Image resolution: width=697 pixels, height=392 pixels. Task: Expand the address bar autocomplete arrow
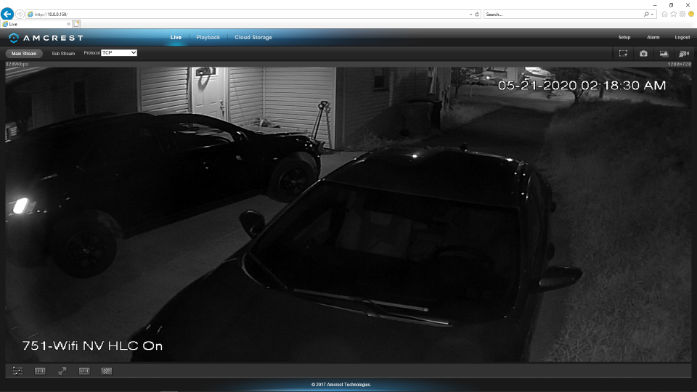click(470, 15)
